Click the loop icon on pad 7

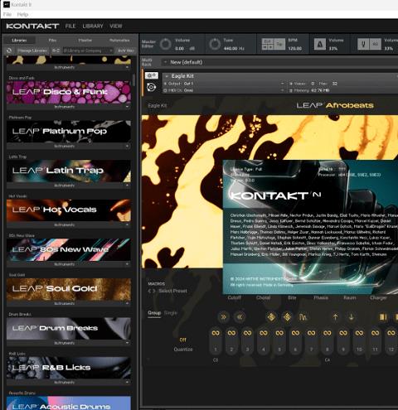[311, 333]
